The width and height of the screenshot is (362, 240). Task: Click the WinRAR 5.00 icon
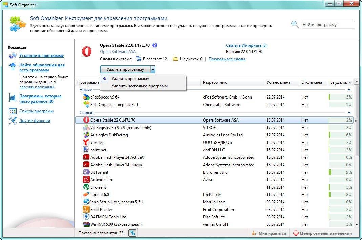86,224
